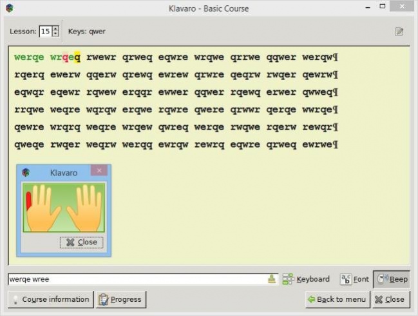The width and height of the screenshot is (418, 316).
Task: Show the Progress charts
Action: [x=121, y=299]
